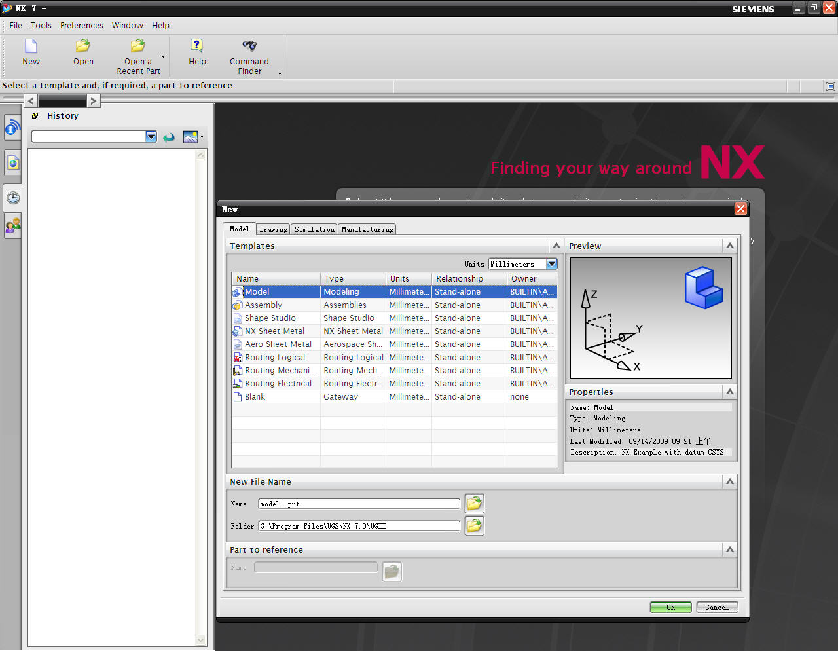838x651 pixels.
Task: Expand Open a Recent Part dropdown arrow
Action: [163, 57]
